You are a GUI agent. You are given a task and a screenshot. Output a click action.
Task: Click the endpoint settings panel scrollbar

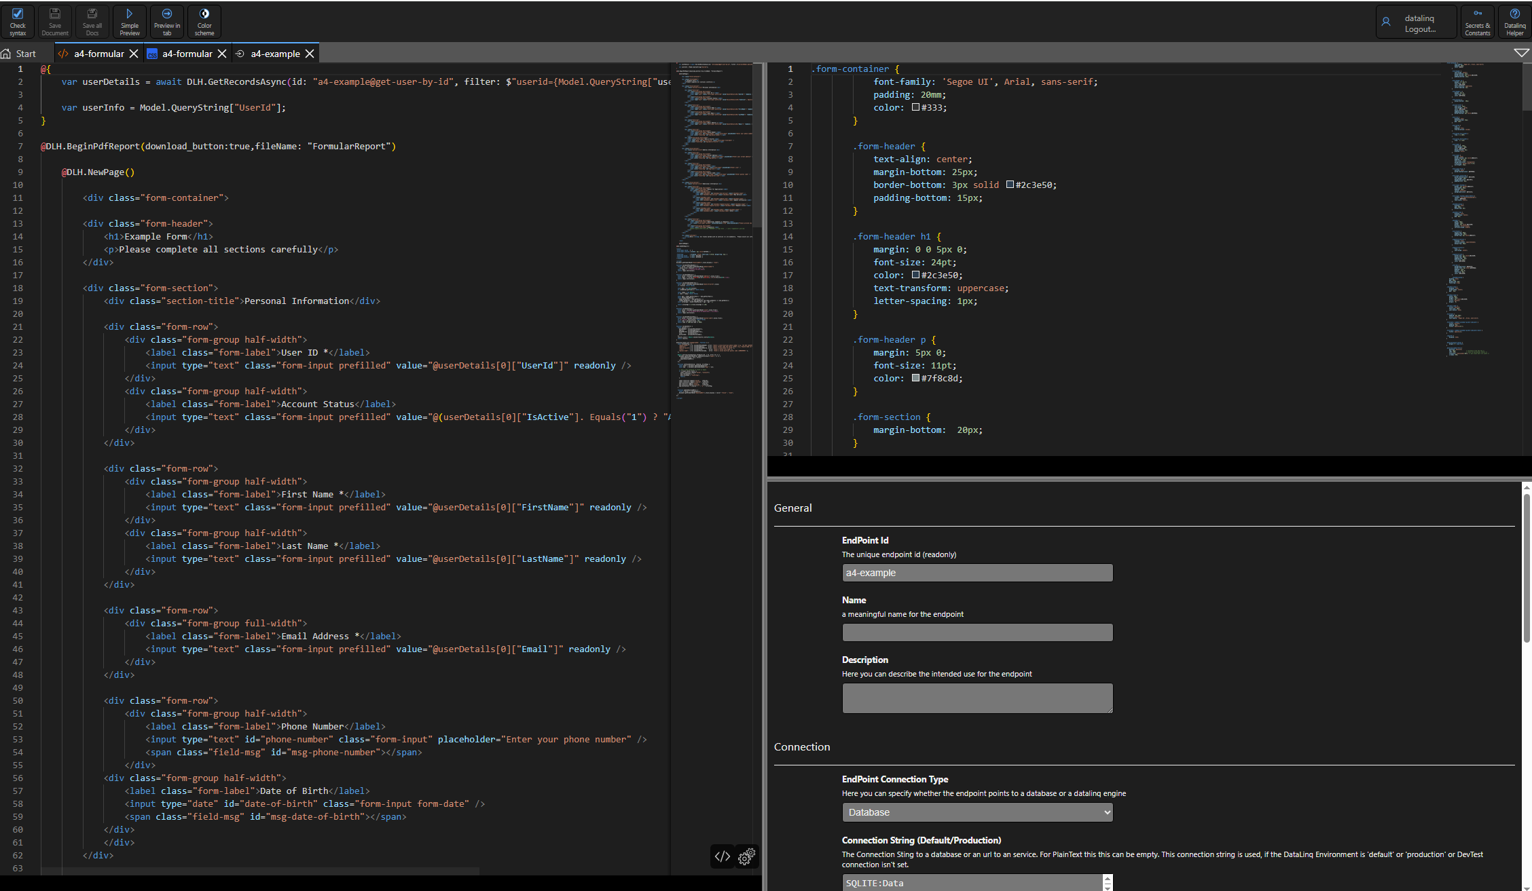(x=1527, y=568)
